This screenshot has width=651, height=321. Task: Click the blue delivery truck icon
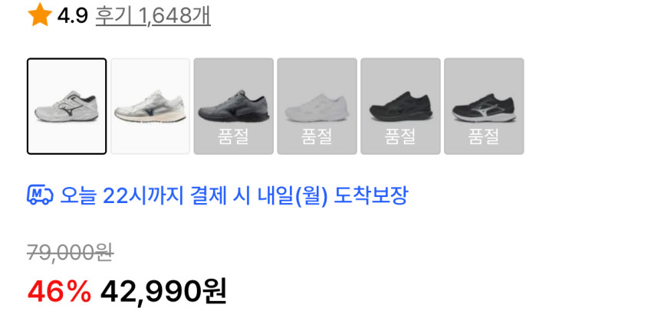(x=41, y=195)
